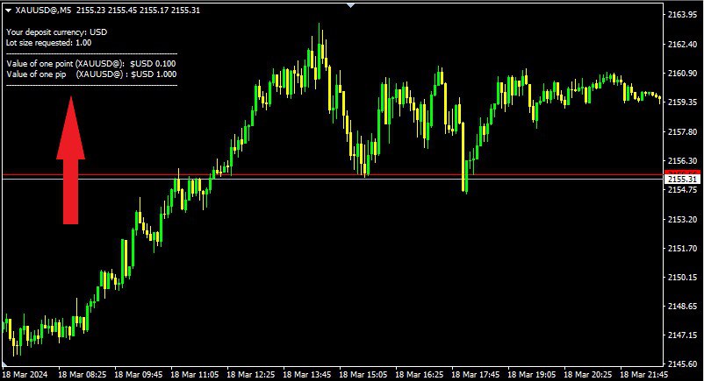Screen dimensions: 704x381
Task: Click the '18 Mar 20:25' time label
Action: click(587, 374)
